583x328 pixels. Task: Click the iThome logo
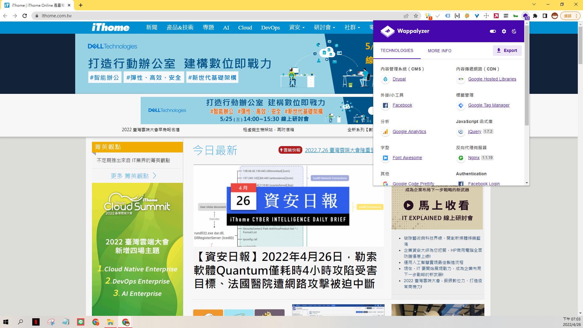coord(111,27)
